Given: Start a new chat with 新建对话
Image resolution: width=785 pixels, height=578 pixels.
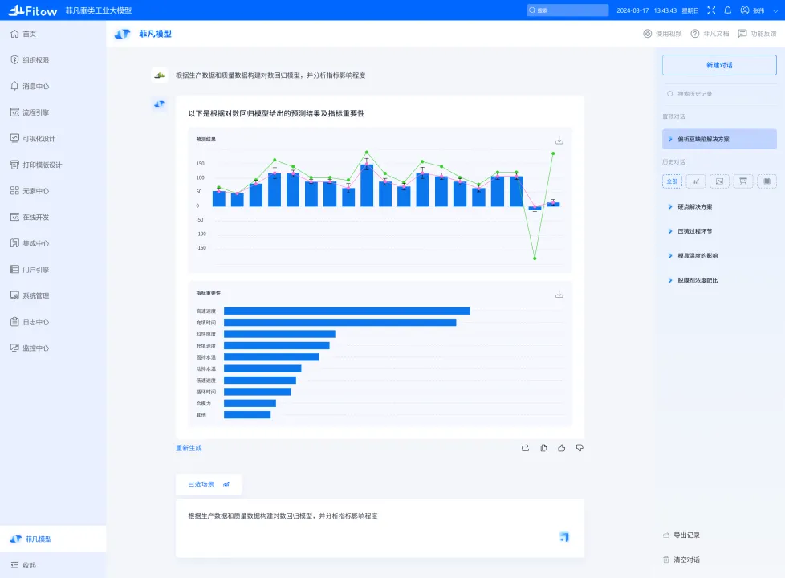Looking at the screenshot, I should [x=719, y=65].
